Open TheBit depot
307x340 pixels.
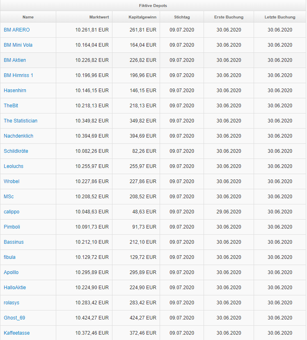coord(11,106)
